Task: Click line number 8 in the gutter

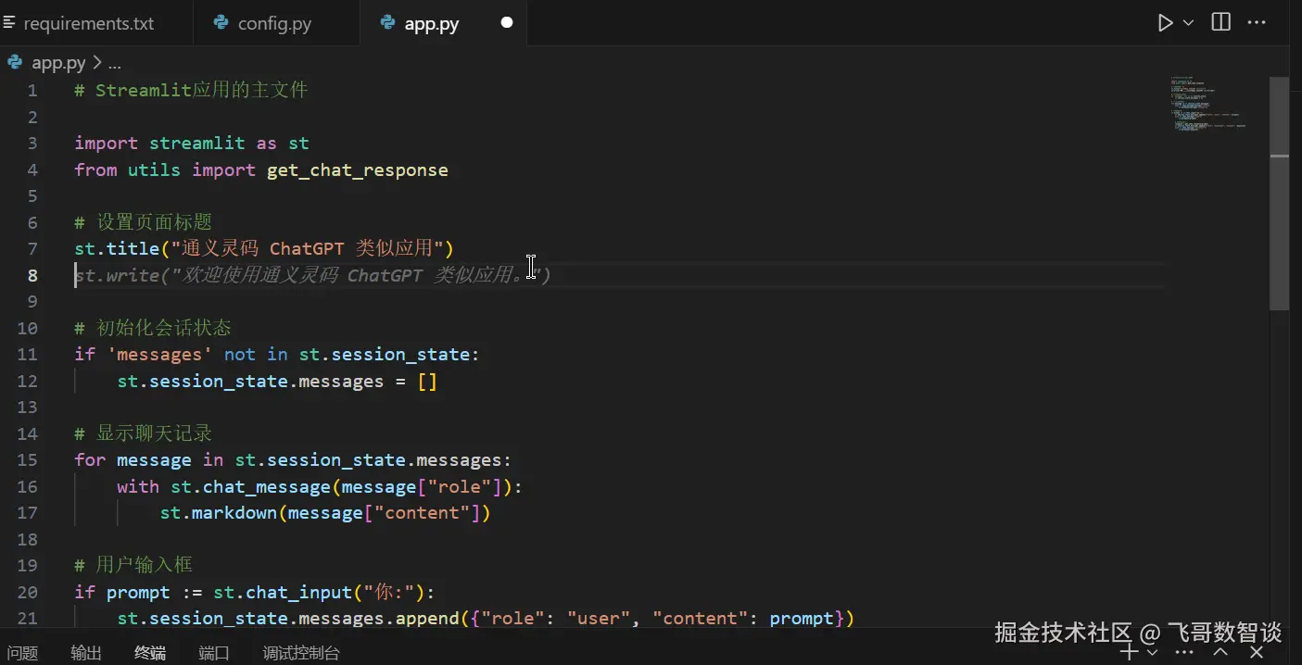Action: coord(32,275)
